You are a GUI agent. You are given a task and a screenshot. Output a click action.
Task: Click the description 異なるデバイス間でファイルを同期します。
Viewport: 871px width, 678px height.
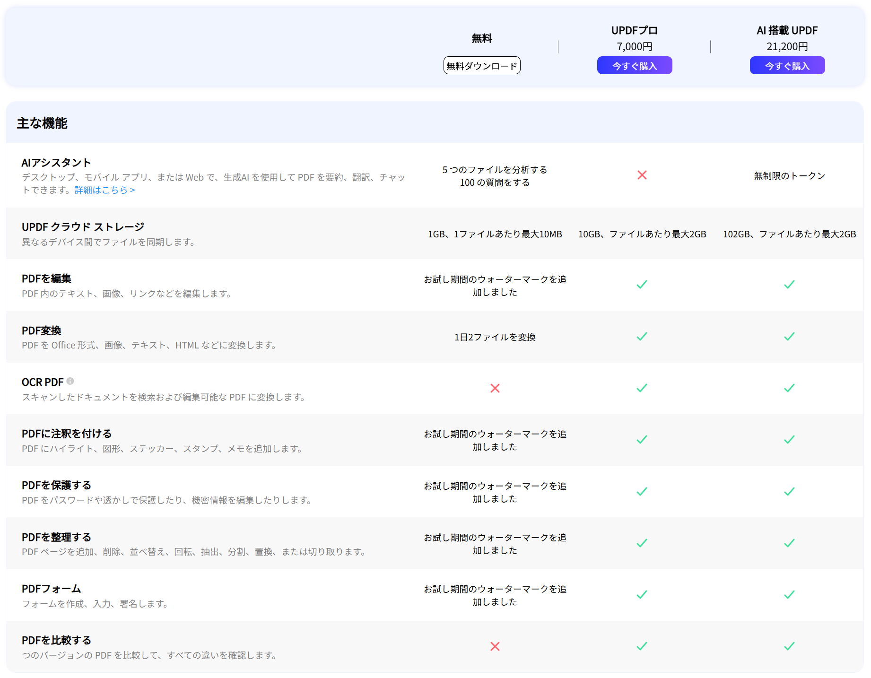pos(109,242)
